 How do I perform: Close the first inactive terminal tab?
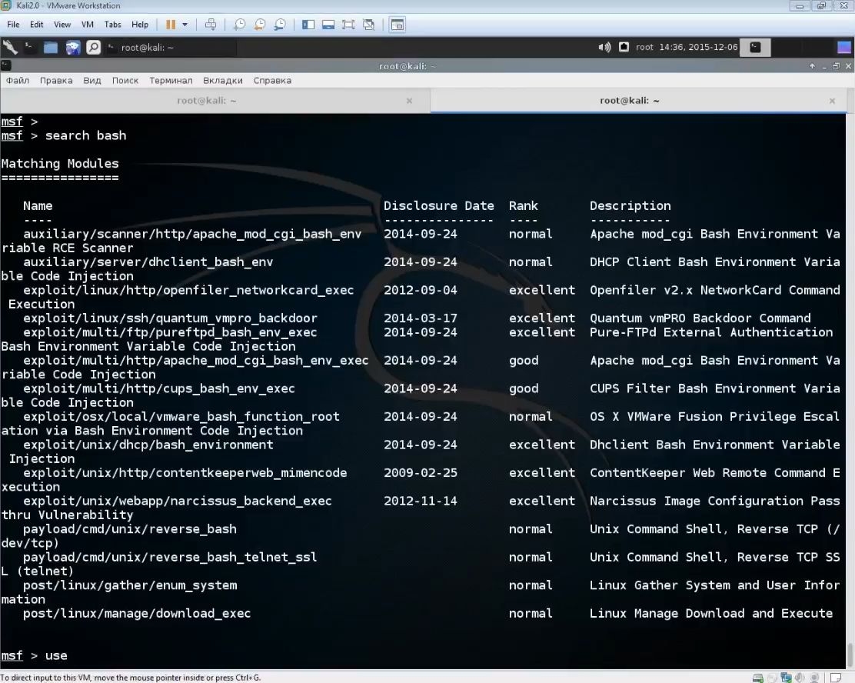[410, 101]
